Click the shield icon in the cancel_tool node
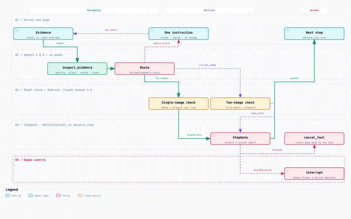Screen dimensions: 351x219 288,136
